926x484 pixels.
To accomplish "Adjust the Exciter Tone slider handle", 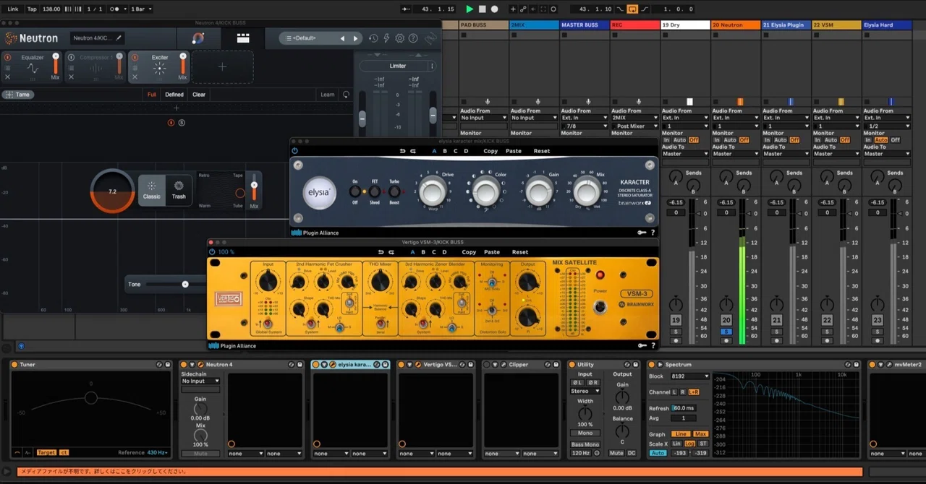I will point(185,284).
